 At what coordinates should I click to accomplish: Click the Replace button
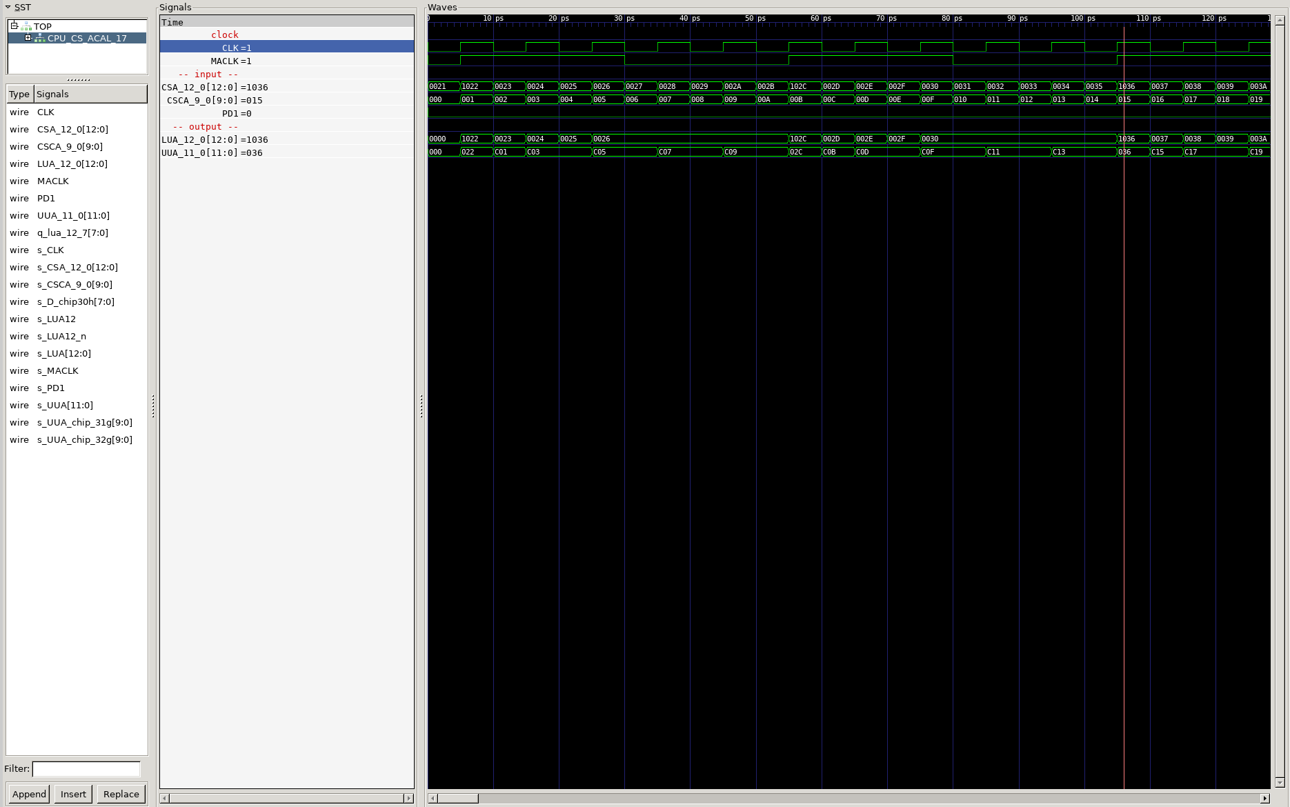(121, 794)
